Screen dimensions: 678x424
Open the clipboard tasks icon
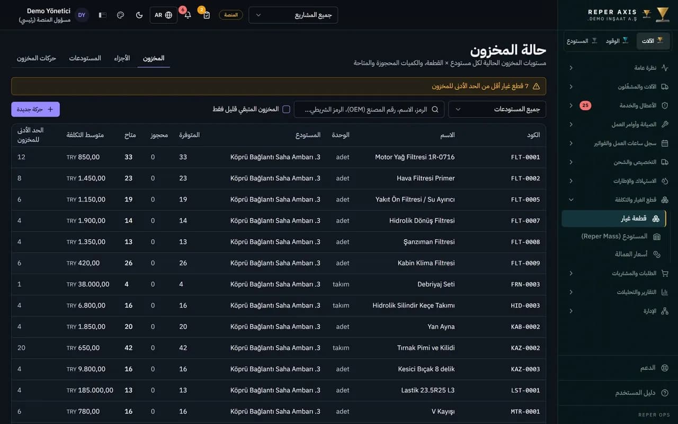click(x=207, y=15)
